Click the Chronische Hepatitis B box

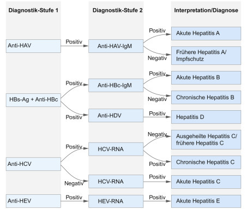click(206, 97)
